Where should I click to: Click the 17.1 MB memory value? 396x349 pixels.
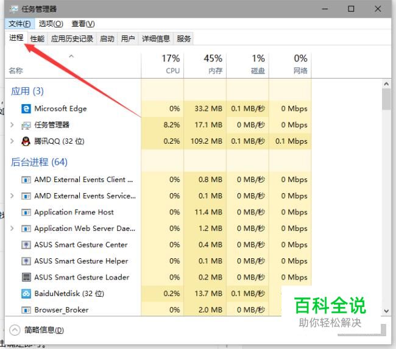(x=208, y=125)
